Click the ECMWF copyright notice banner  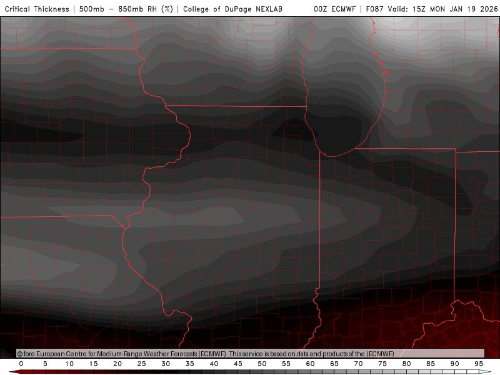click(251, 354)
